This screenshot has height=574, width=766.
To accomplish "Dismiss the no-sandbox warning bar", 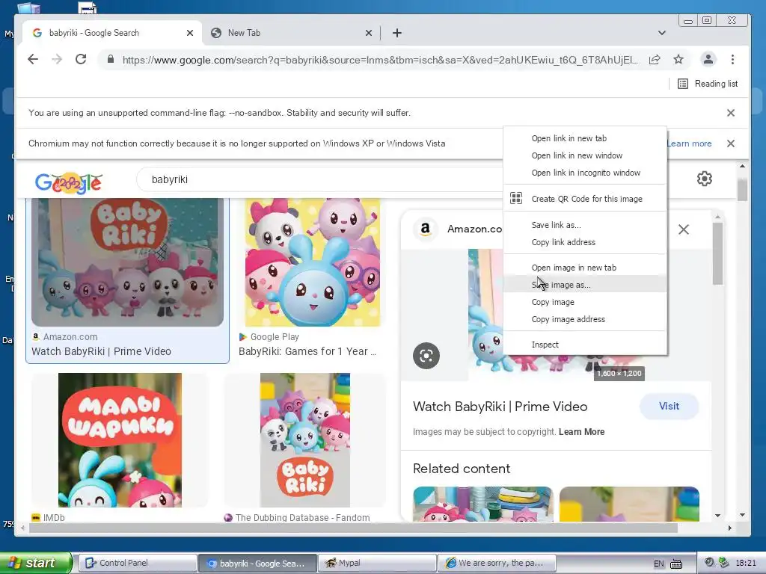I will [731, 113].
